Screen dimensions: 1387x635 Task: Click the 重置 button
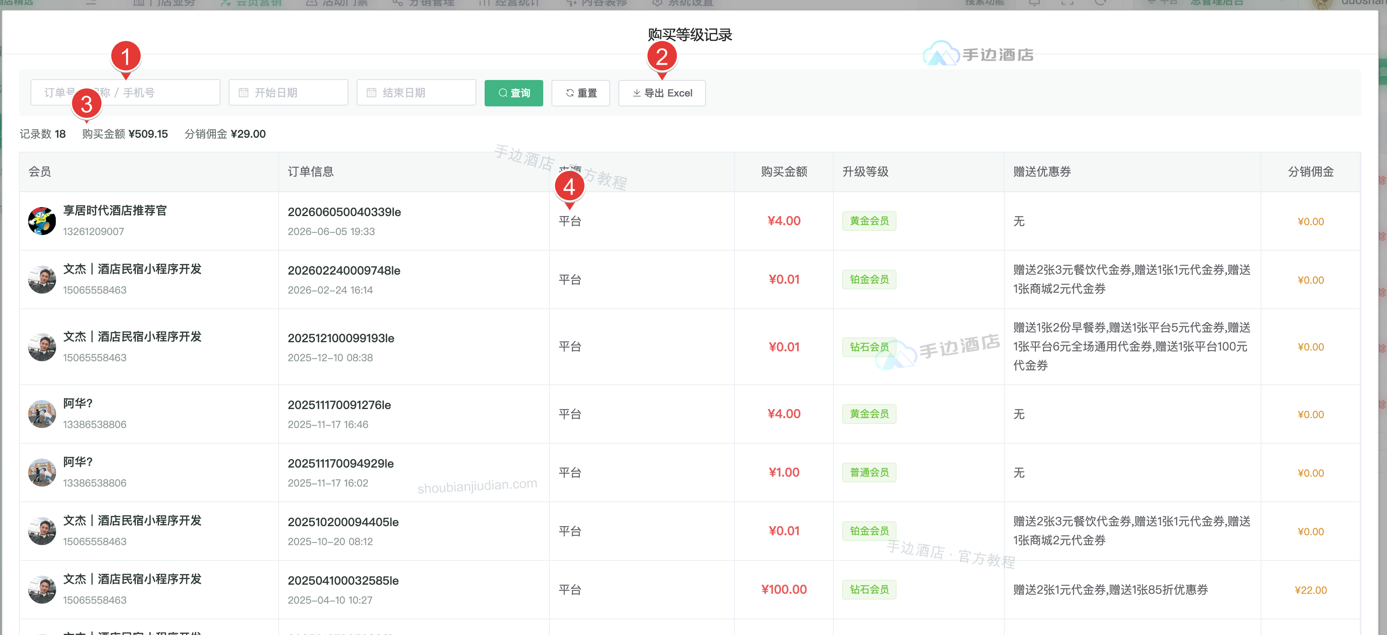580,93
